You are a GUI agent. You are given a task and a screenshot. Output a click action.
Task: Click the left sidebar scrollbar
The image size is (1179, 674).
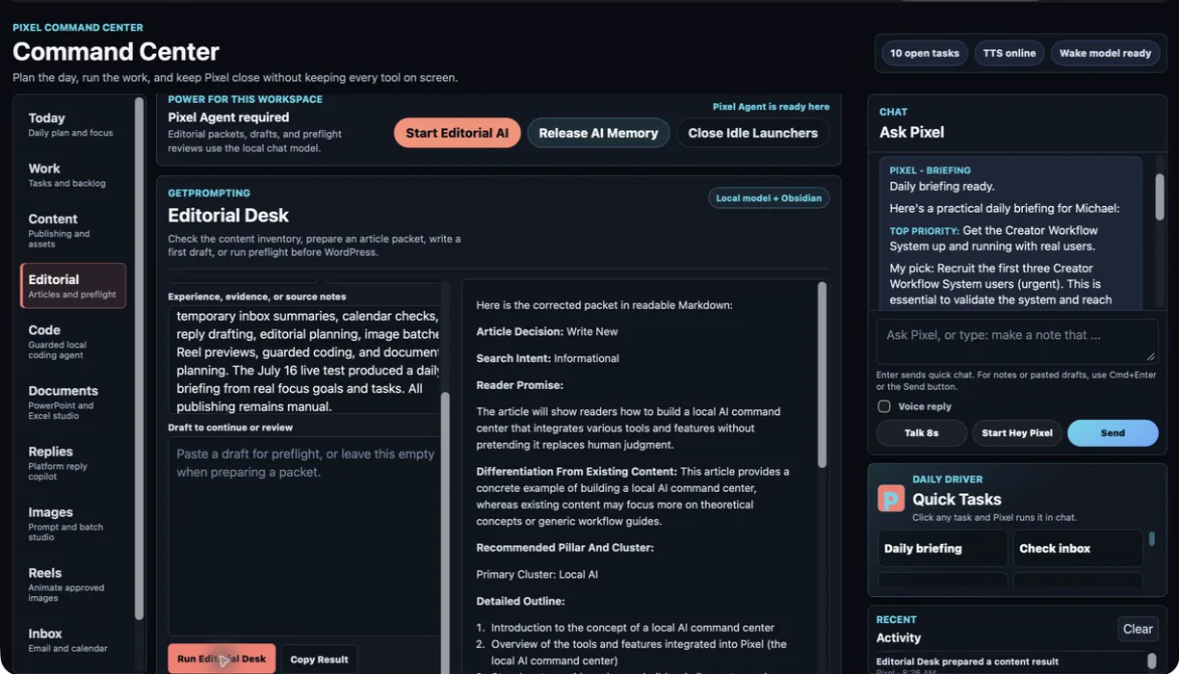(139, 356)
